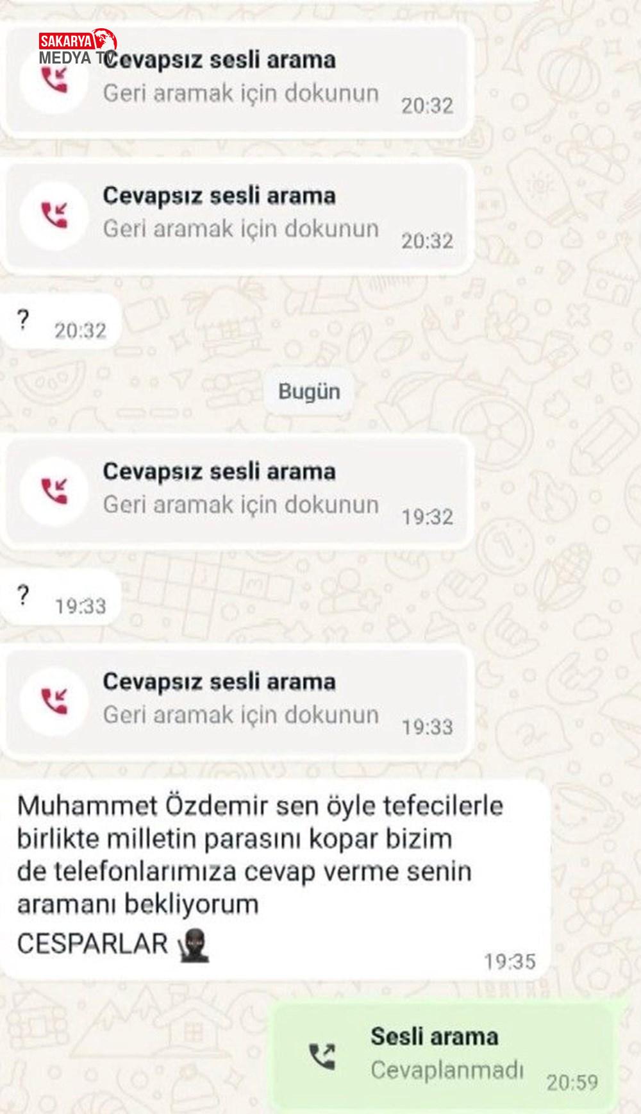Viewport: 641px width, 1114px height.
Task: Tap 'Cevaplanmadı' label in green bubble
Action: point(447,1070)
